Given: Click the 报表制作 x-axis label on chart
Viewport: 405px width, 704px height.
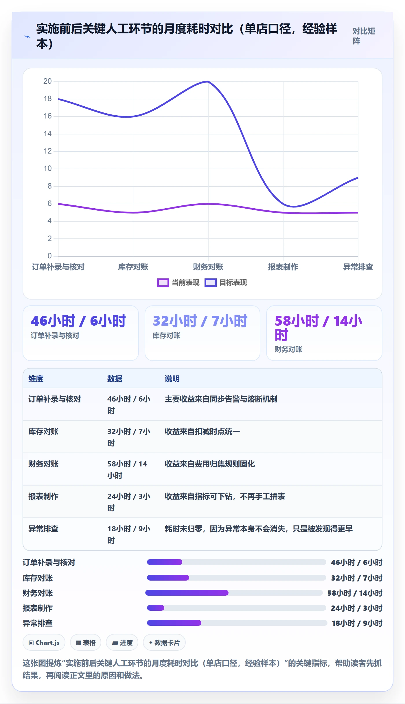Looking at the screenshot, I should (x=283, y=267).
